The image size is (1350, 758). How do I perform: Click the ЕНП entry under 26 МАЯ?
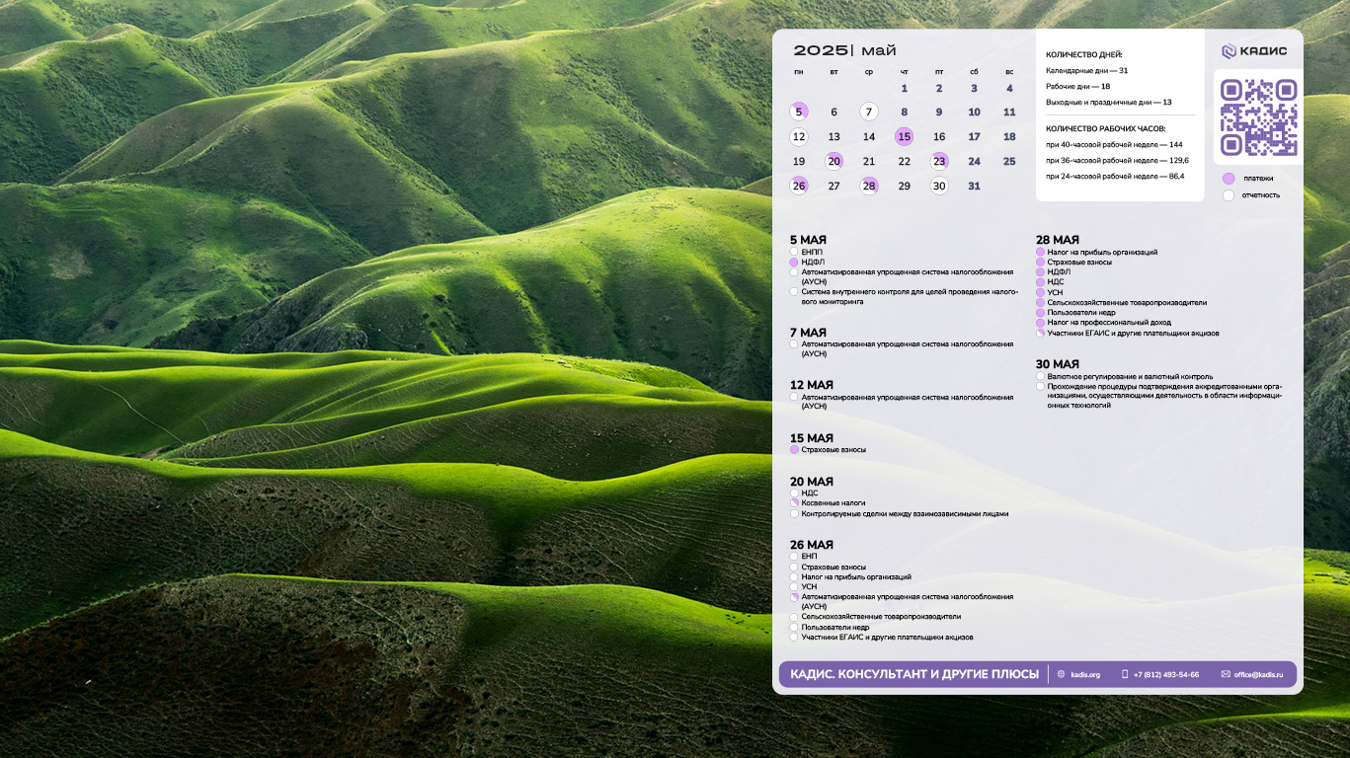tap(810, 556)
